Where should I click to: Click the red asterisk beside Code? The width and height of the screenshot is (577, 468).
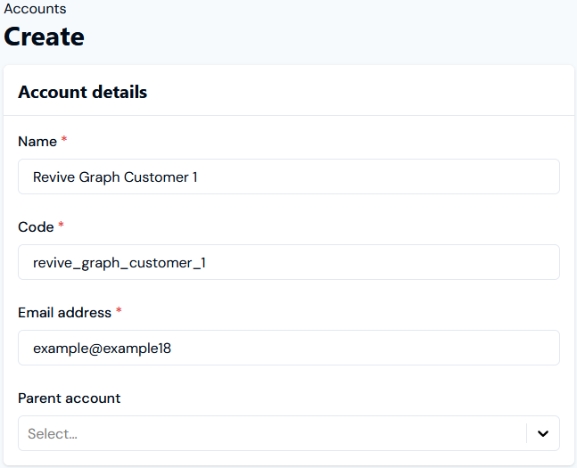coord(61,225)
